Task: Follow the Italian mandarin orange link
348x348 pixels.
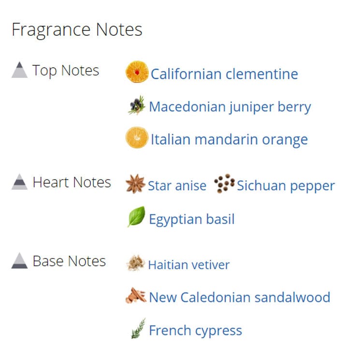Action: pos(229,140)
